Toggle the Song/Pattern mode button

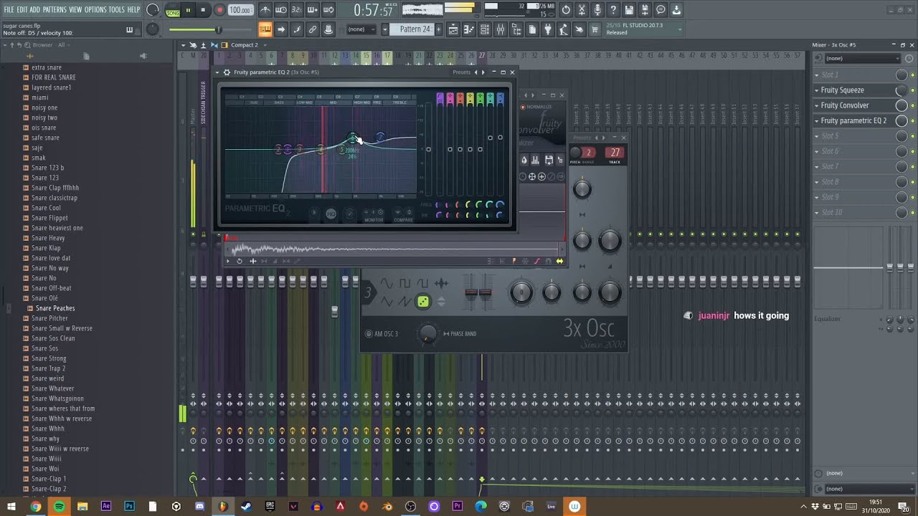pos(173,11)
